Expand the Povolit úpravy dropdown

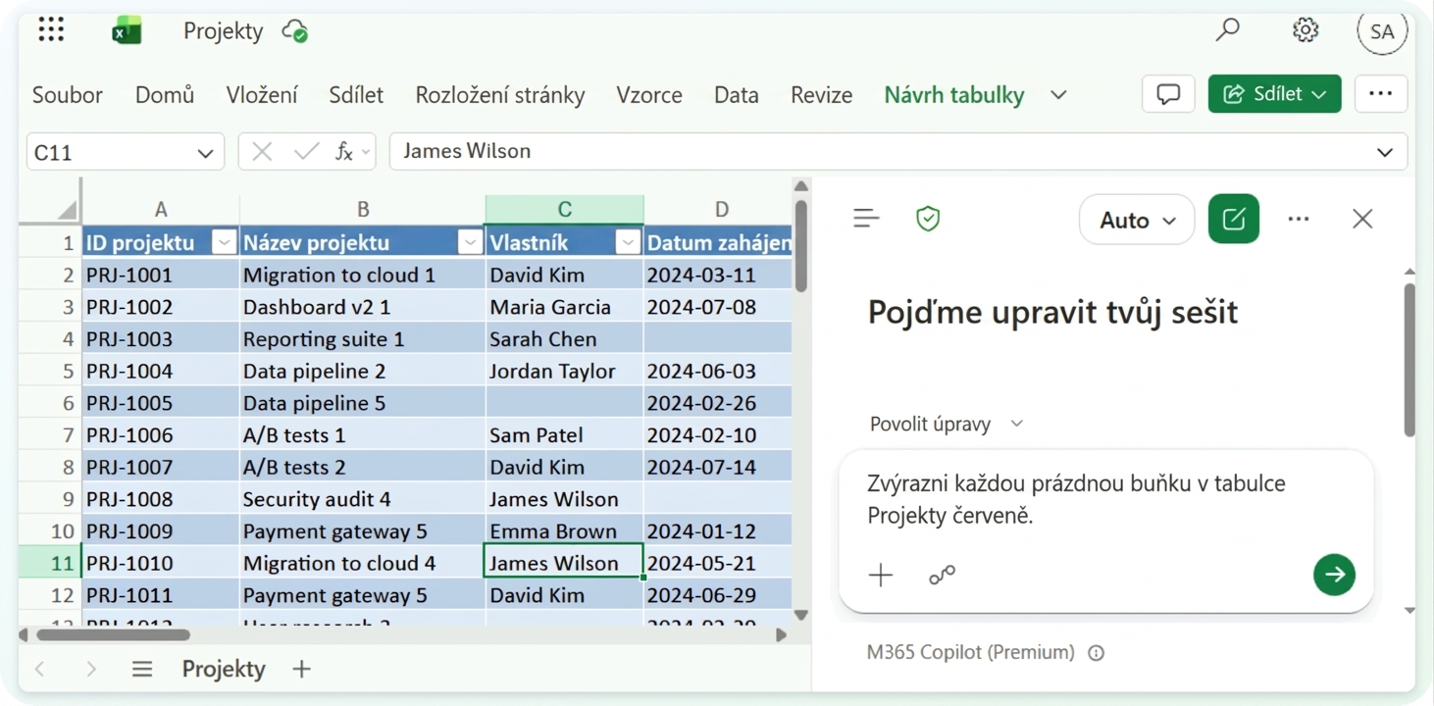point(947,424)
